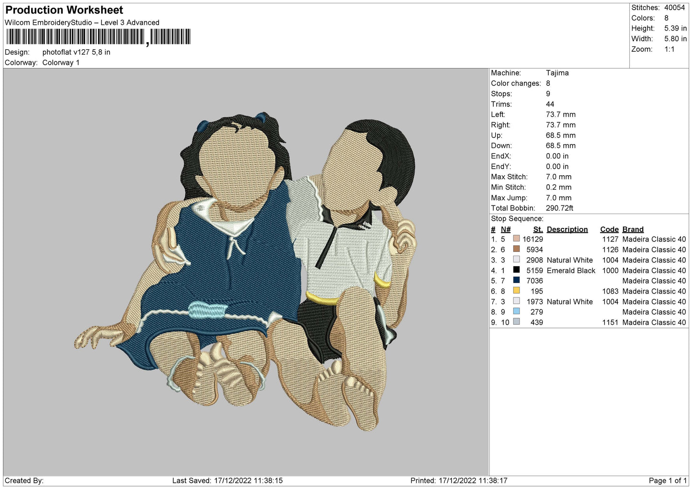Click the dark blue swatch for stop 5
Screen dimensions: 692x489
pos(516,281)
